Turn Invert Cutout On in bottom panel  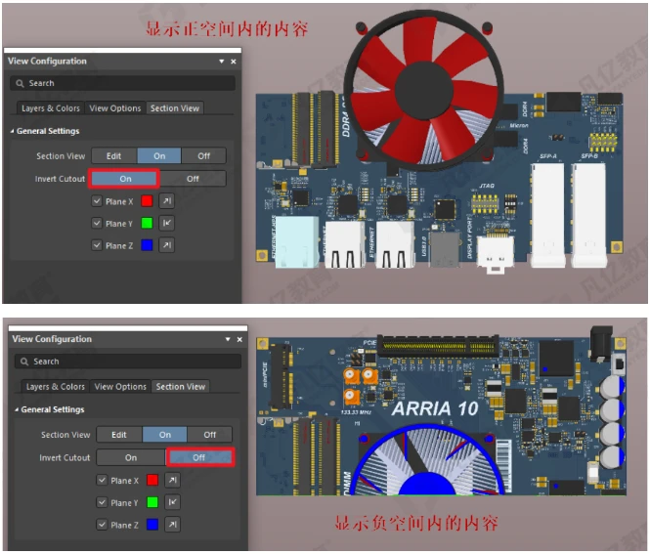131,457
